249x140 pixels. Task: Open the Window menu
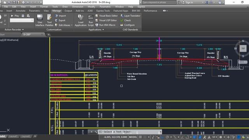pyautogui.click(x=119, y=7)
